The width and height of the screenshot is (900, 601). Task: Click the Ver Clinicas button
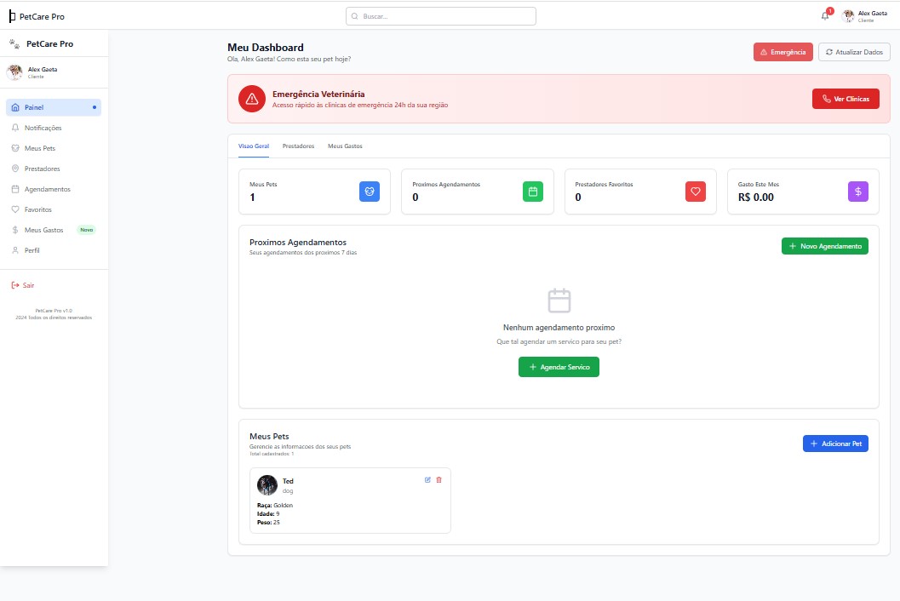[845, 98]
